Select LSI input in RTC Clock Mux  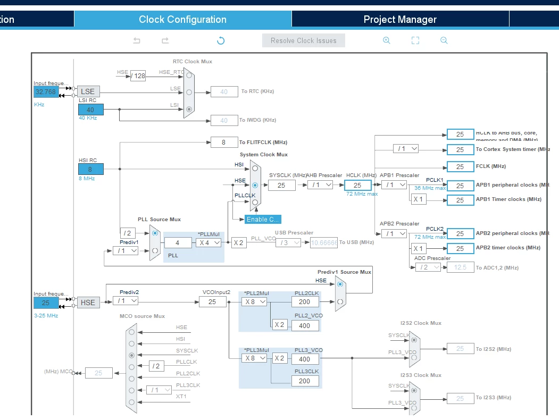click(189, 109)
